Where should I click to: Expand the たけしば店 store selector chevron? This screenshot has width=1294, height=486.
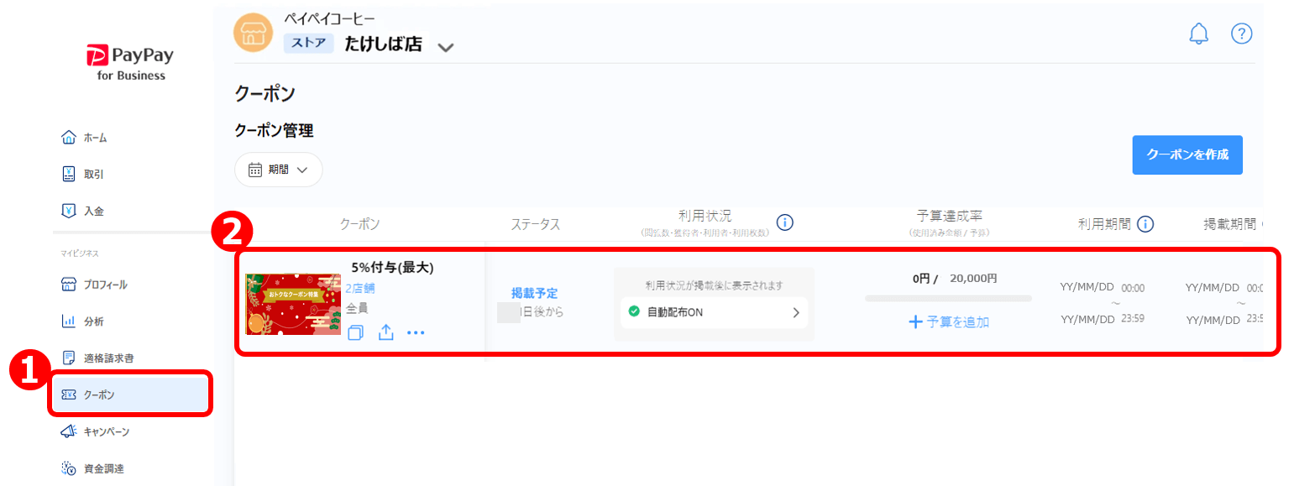[446, 47]
